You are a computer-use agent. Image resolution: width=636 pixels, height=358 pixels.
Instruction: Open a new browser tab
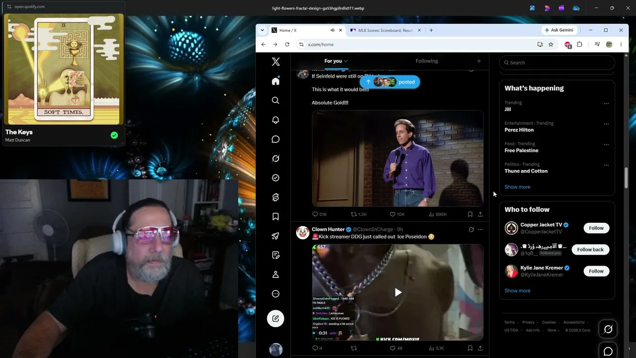[431, 30]
